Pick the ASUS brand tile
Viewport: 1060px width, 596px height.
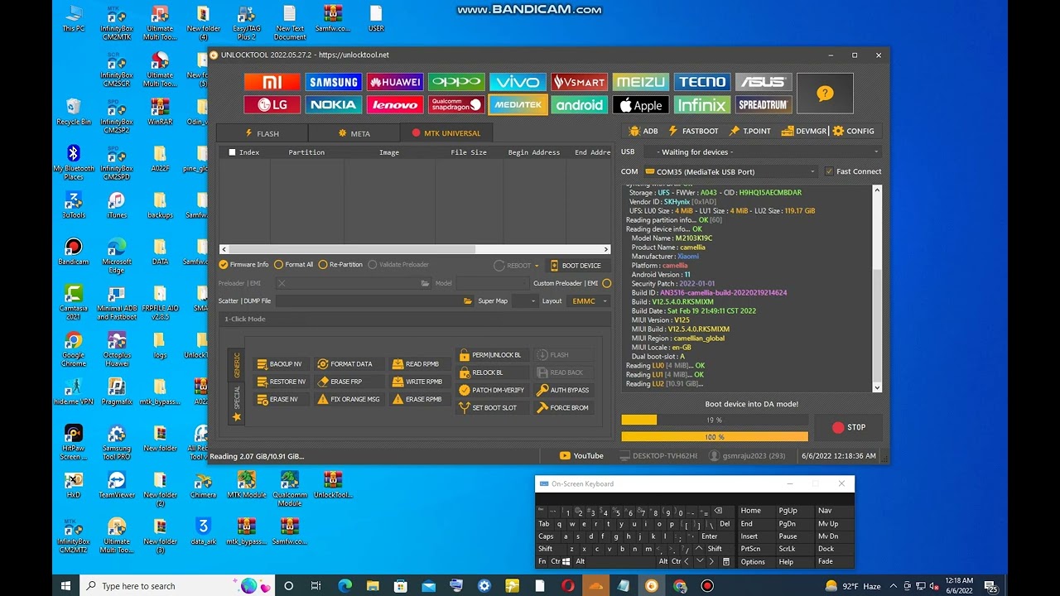(x=763, y=82)
